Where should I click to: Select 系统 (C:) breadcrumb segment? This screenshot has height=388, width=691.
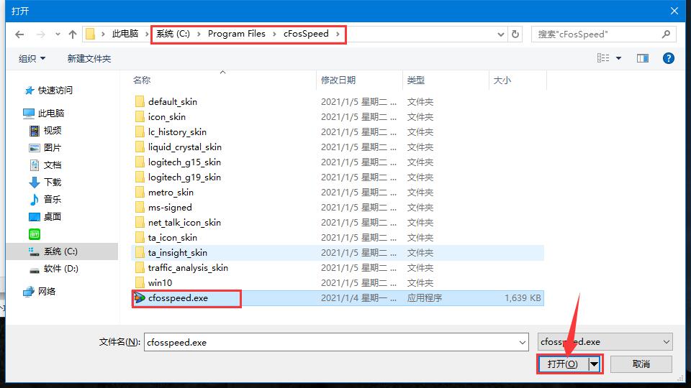173,34
